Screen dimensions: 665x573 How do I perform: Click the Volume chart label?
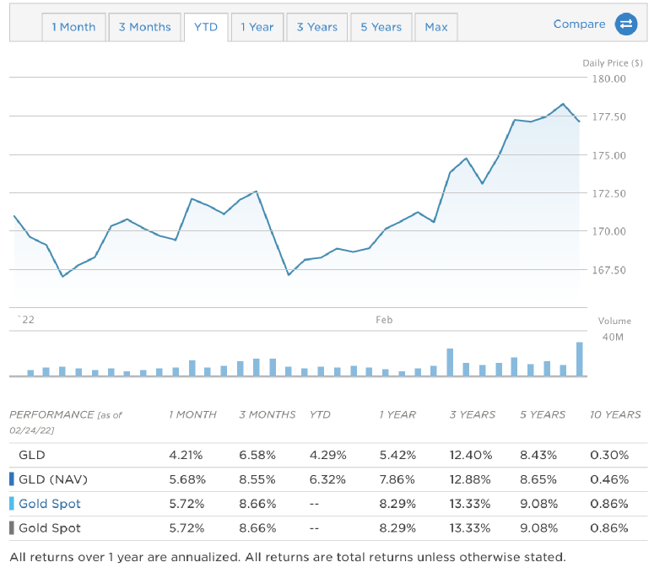[614, 321]
